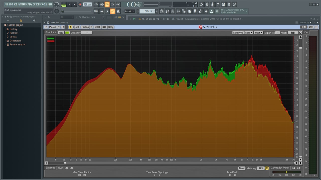Toggle loop recording icon
Viewport: 321px width, 180px height.
(118, 4)
